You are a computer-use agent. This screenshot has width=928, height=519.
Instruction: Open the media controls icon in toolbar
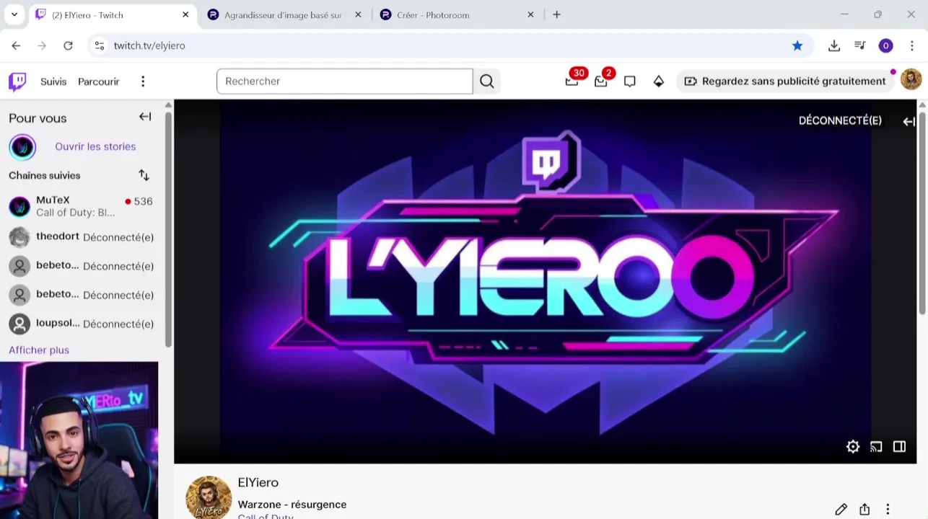point(860,45)
